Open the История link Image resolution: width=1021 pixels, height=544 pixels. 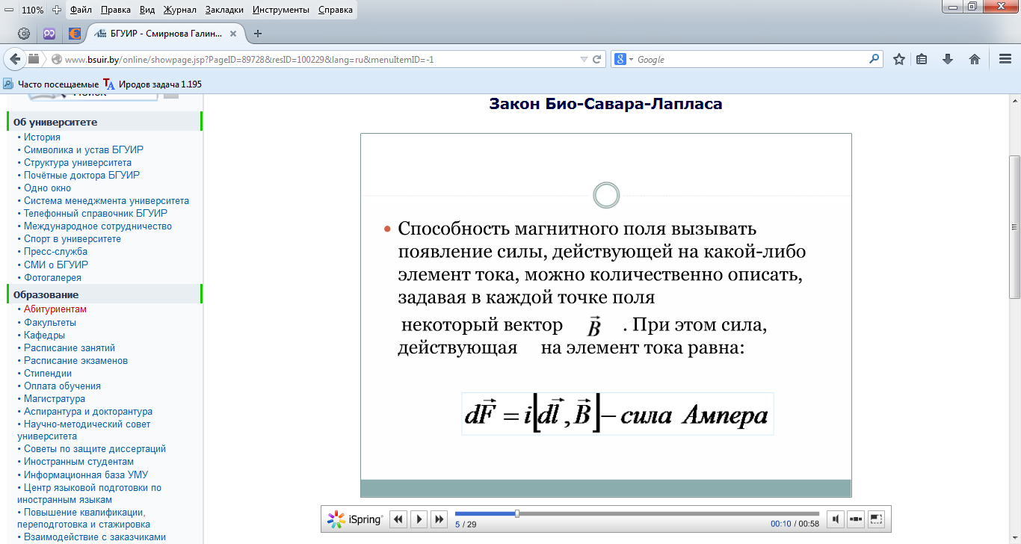42,137
